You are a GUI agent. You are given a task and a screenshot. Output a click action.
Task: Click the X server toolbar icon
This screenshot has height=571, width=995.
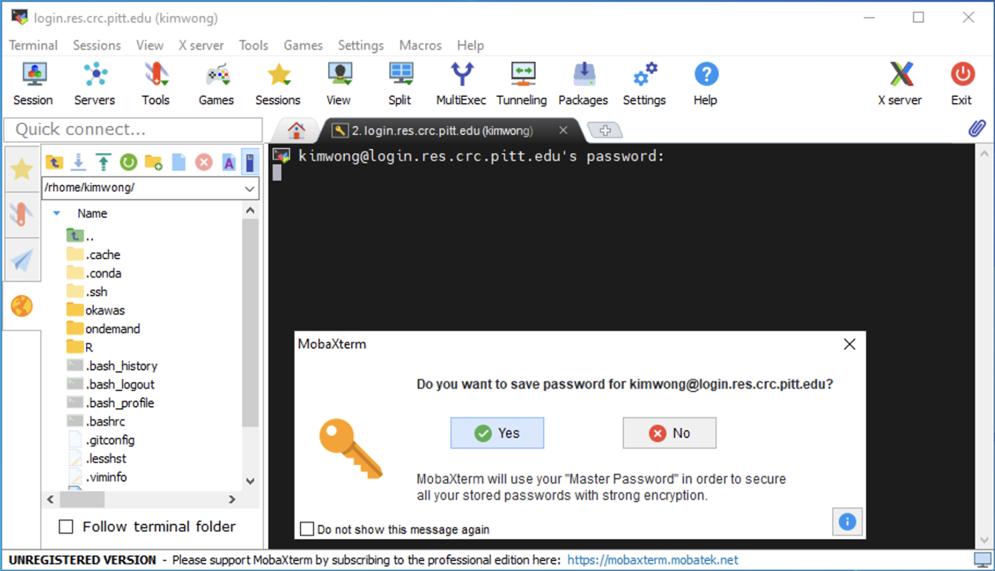coord(900,84)
